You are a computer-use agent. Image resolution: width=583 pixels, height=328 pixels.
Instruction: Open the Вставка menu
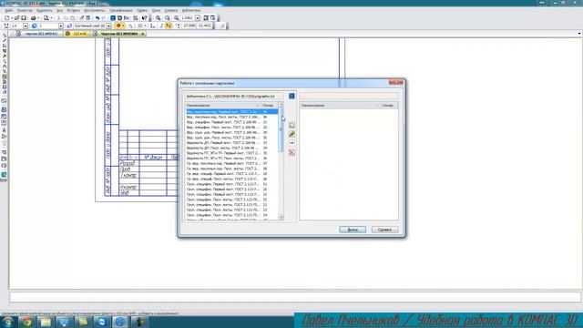click(73, 10)
